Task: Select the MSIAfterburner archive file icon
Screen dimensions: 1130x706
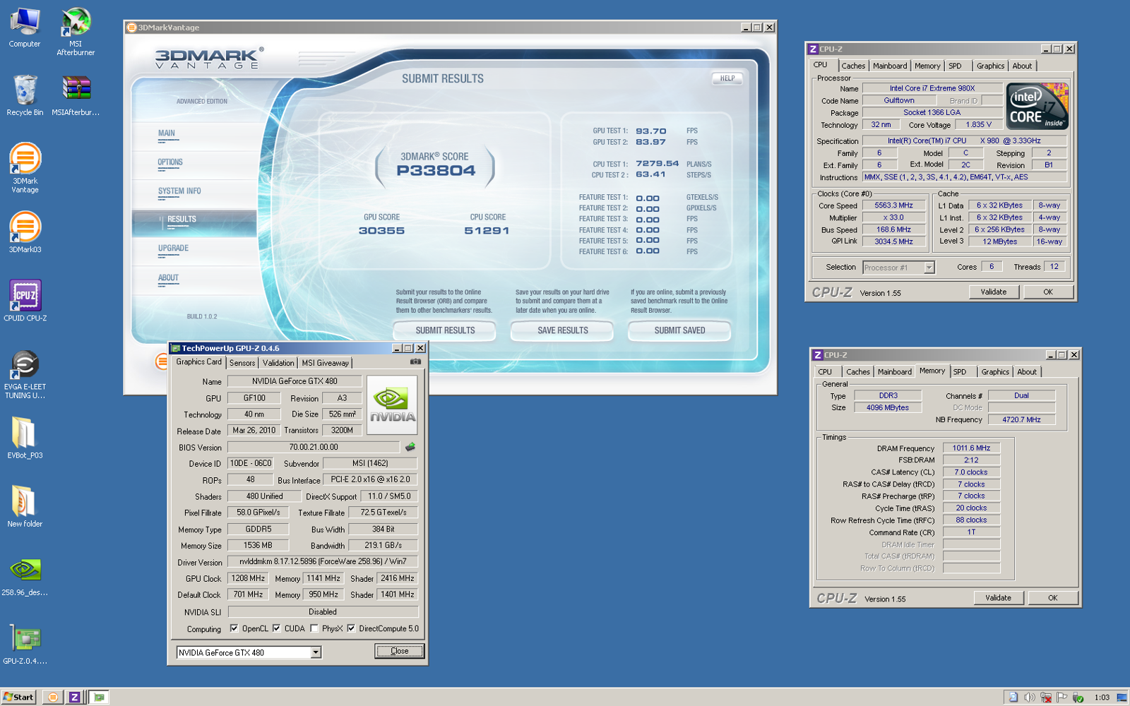Action: coord(76,95)
